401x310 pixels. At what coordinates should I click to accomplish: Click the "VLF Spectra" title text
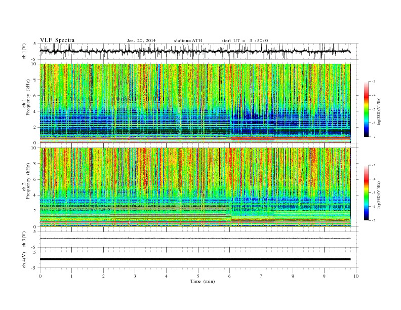57,40
